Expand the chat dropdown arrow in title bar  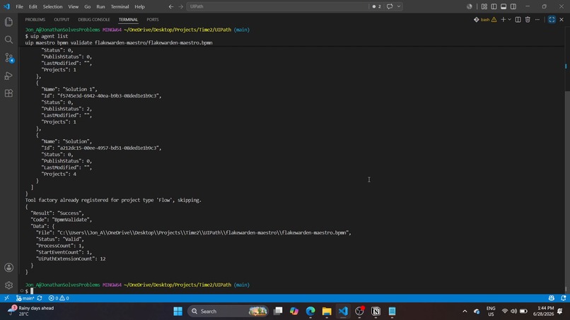(399, 6)
